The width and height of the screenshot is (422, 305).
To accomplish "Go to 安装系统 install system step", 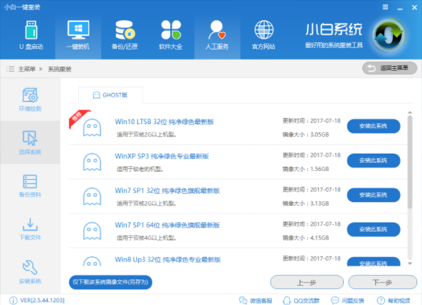I will click(x=30, y=272).
